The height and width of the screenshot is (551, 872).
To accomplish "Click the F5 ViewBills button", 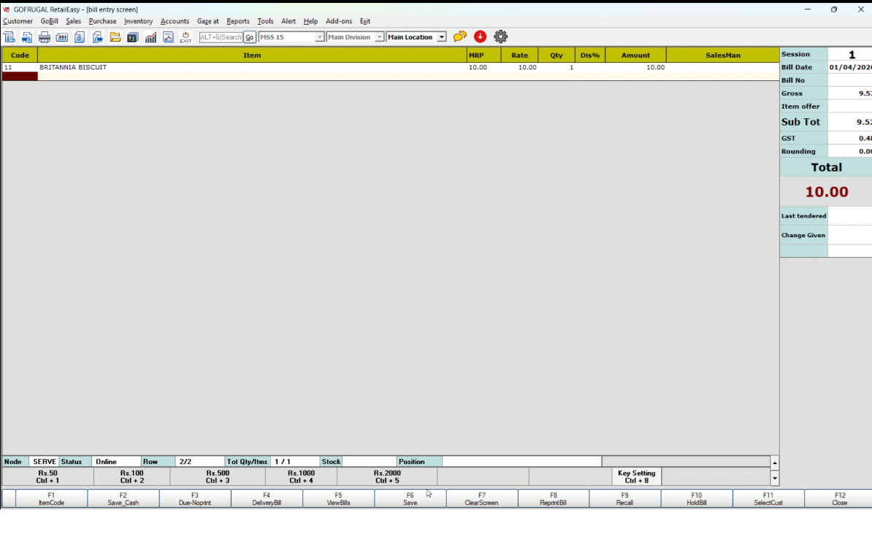I will [x=338, y=498].
